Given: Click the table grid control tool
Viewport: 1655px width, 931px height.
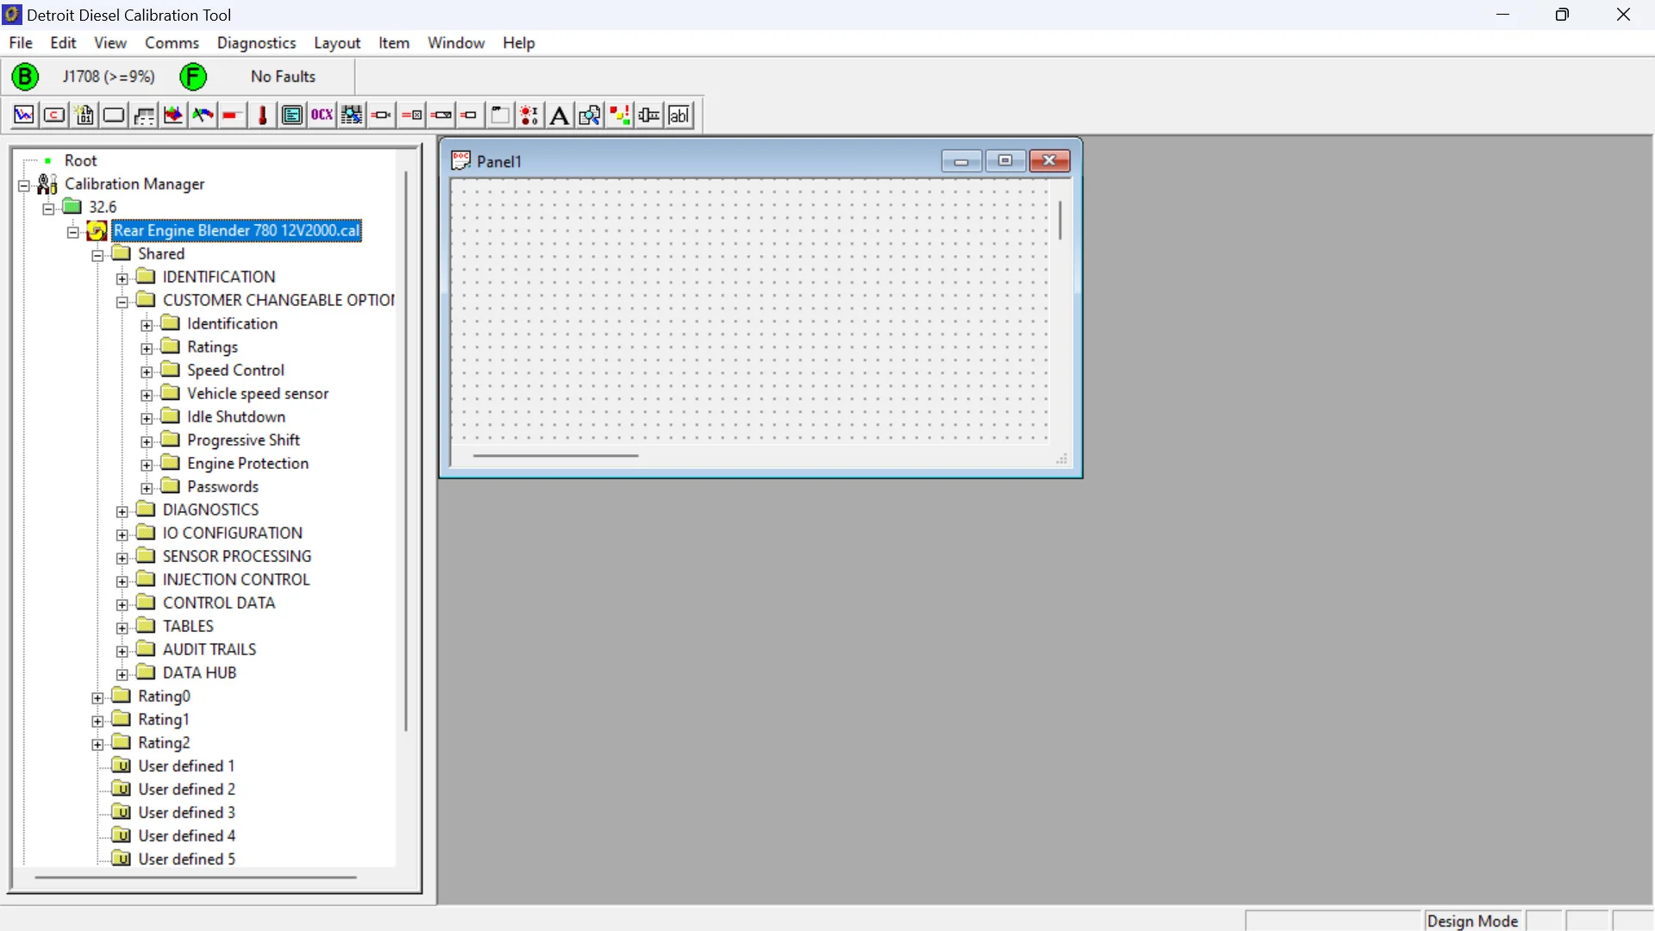Looking at the screenshot, I should pos(144,115).
